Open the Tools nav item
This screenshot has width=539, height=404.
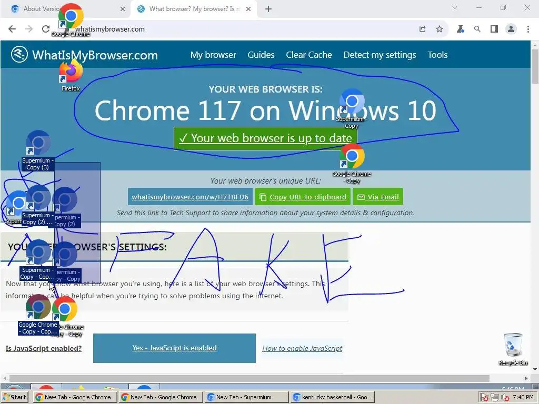437,55
